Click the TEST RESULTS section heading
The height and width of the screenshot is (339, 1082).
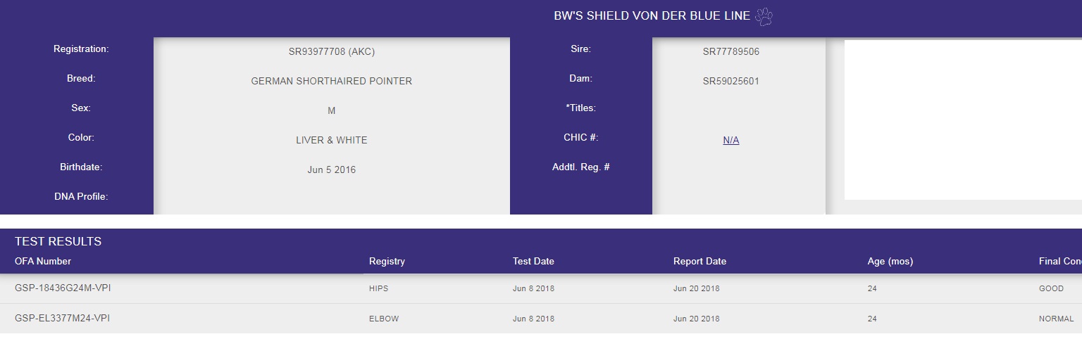pos(58,241)
